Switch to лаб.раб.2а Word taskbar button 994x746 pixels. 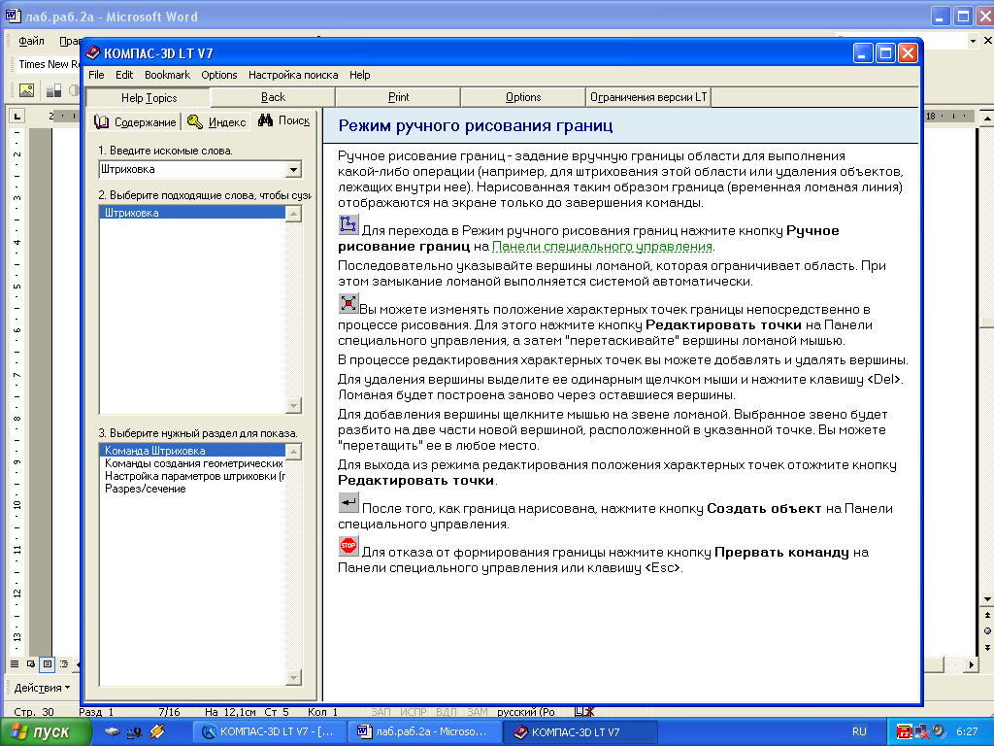point(425,732)
